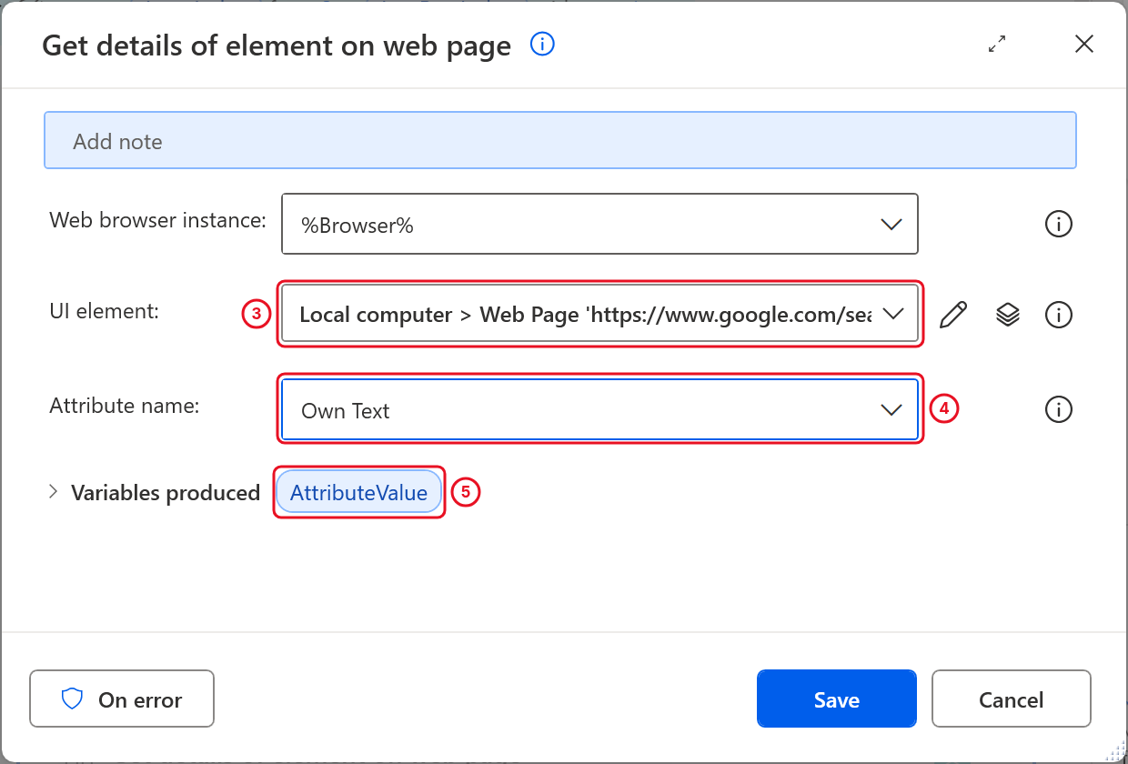Screen dimensions: 1128x764
Task: Click the 'Web browser instance:' label
Action: [x=157, y=219]
